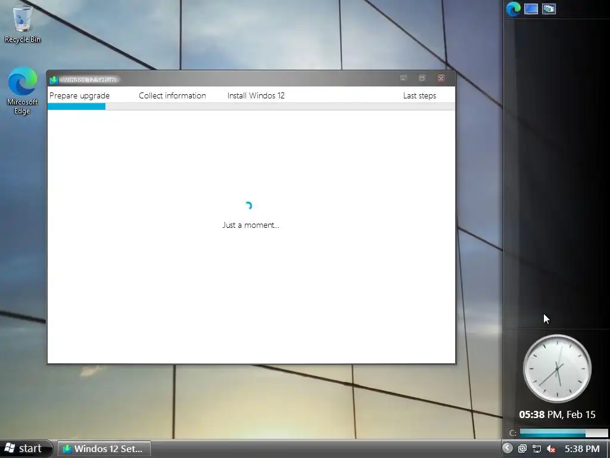Image resolution: width=610 pixels, height=458 pixels.
Task: Click the muted volume tray icon
Action: [551, 448]
